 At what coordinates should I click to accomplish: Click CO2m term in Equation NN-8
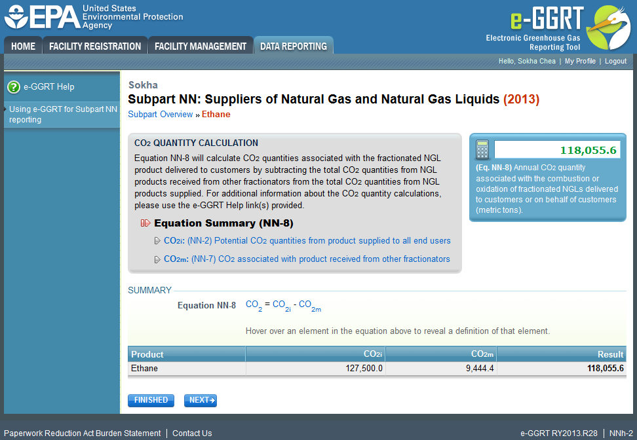pyautogui.click(x=309, y=305)
